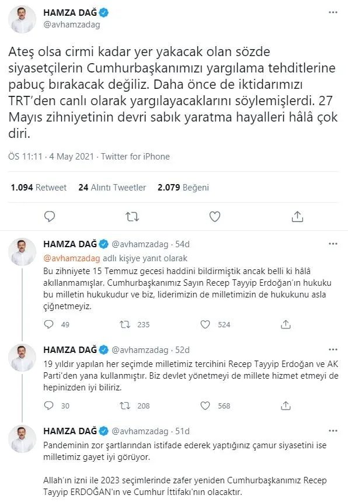Open the reply composer on the main tweet
Viewport: 348px width, 502px height.
coord(49,216)
